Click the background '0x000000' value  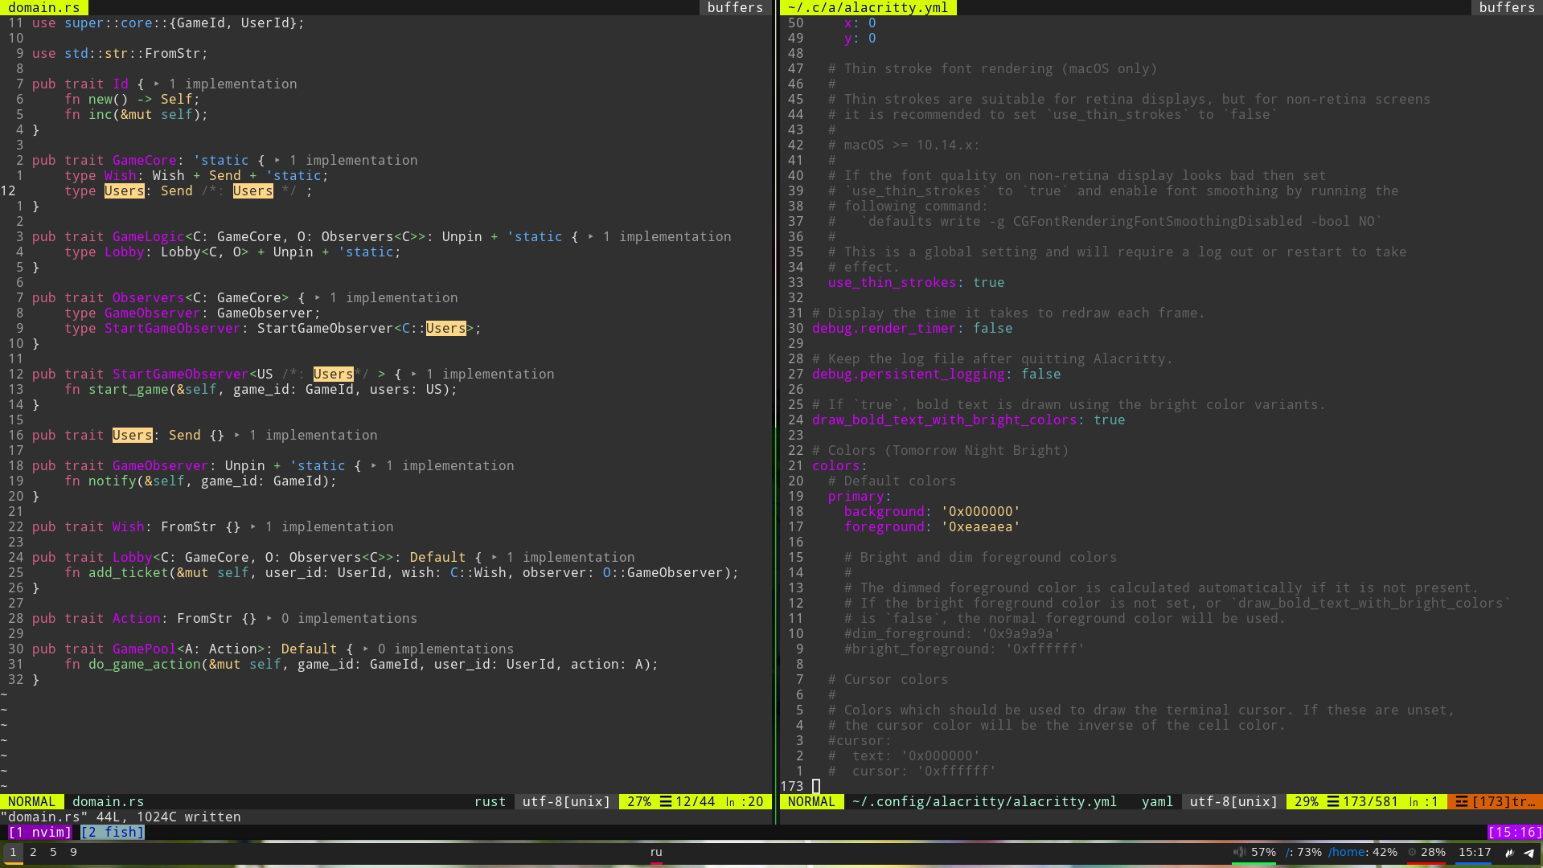[x=981, y=511]
